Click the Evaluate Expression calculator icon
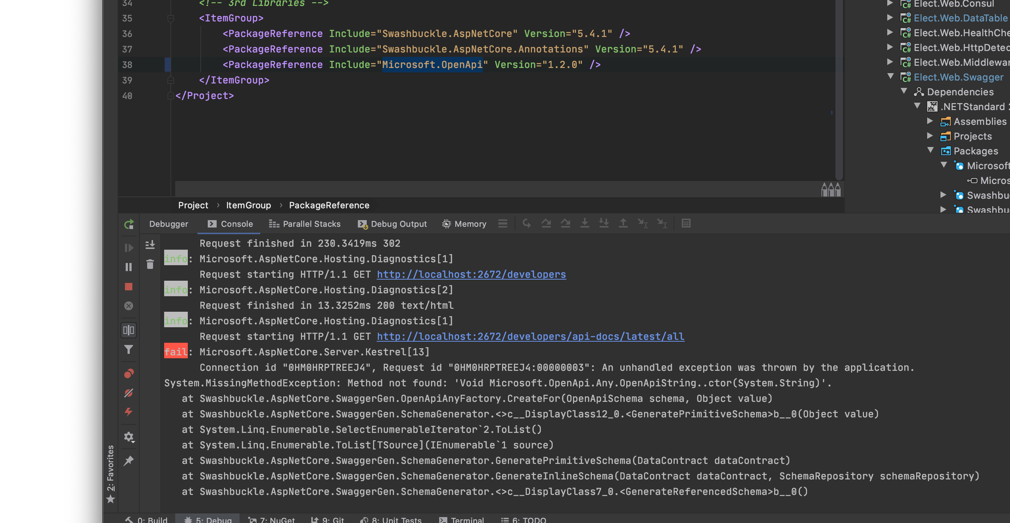The height and width of the screenshot is (523, 1010). [x=686, y=223]
